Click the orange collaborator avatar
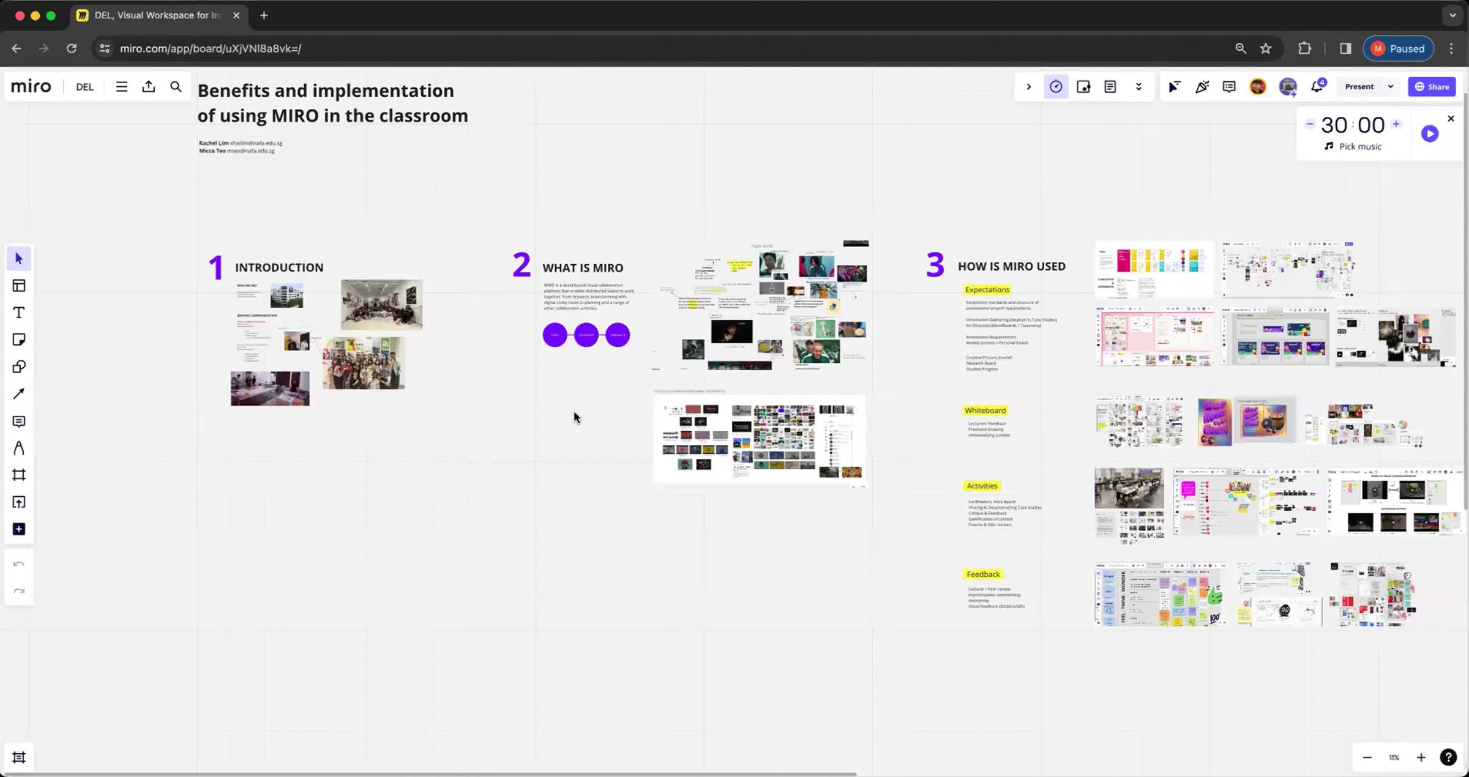 point(1258,87)
